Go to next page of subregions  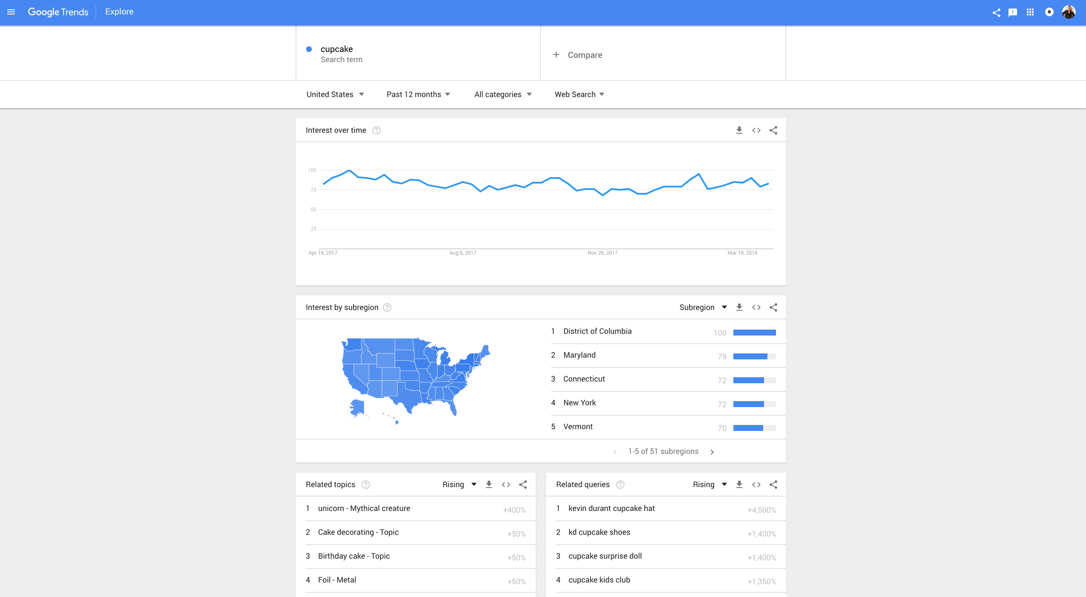pos(712,452)
